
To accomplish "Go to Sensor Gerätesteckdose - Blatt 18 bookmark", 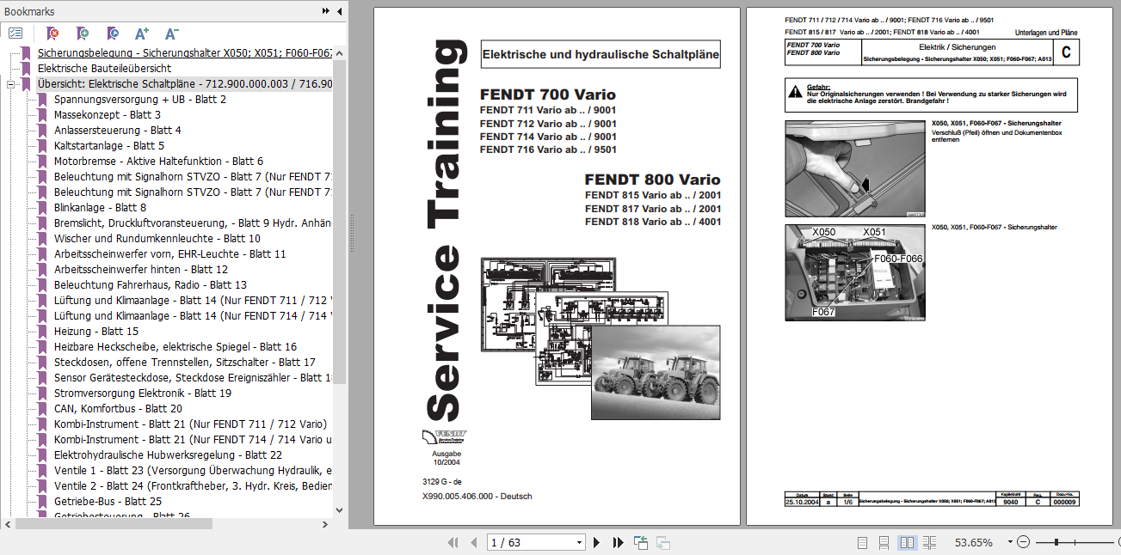I will (x=193, y=378).
